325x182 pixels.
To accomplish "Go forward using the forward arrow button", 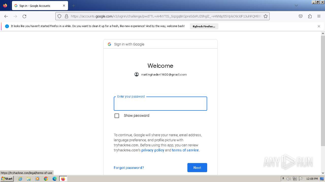I will point(15,16).
